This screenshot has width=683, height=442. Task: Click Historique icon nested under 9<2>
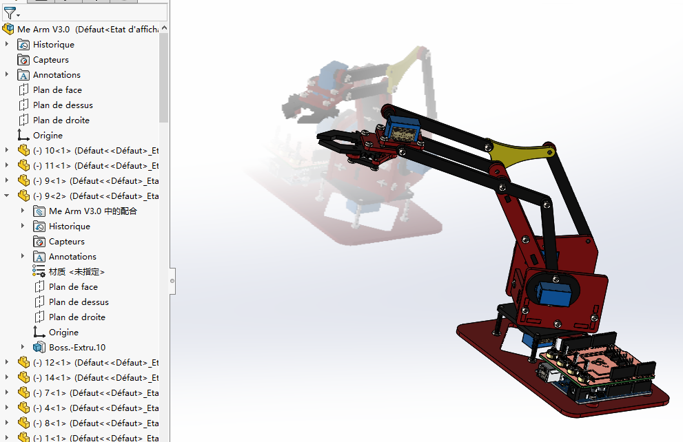pos(39,227)
